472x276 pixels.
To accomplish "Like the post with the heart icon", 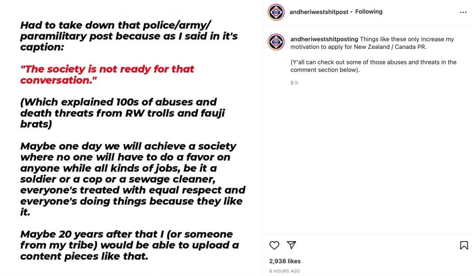I will (x=274, y=245).
